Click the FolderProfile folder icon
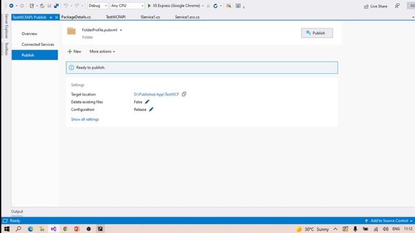The width and height of the screenshot is (415, 233). [x=71, y=31]
